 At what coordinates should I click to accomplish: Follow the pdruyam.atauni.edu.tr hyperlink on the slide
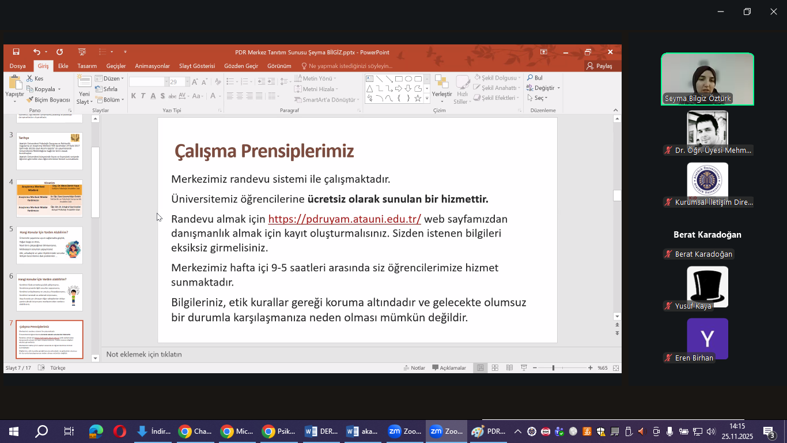(x=345, y=219)
